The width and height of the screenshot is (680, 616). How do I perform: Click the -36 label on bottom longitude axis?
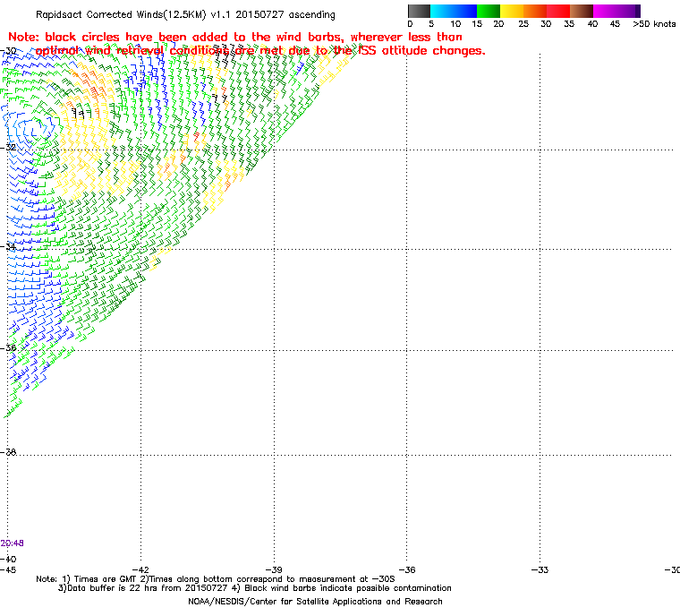(407, 569)
